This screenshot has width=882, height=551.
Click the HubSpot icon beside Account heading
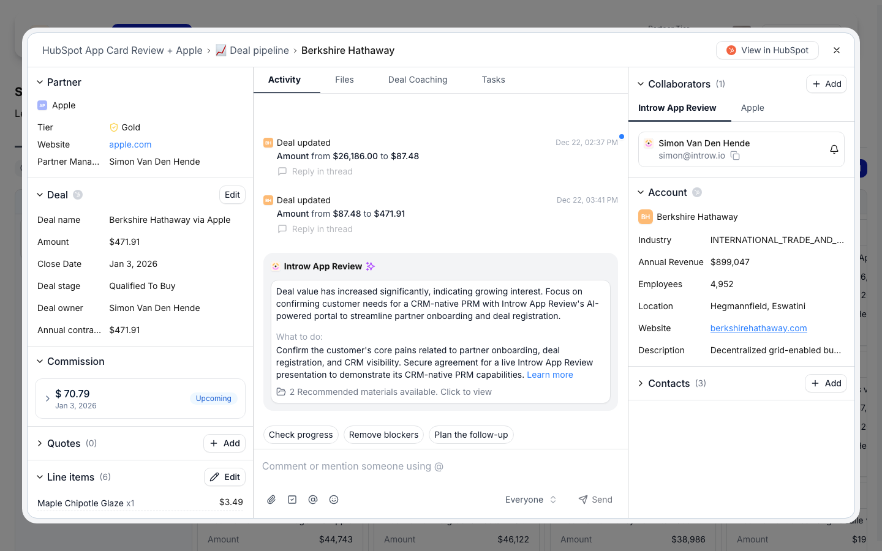pos(697,192)
